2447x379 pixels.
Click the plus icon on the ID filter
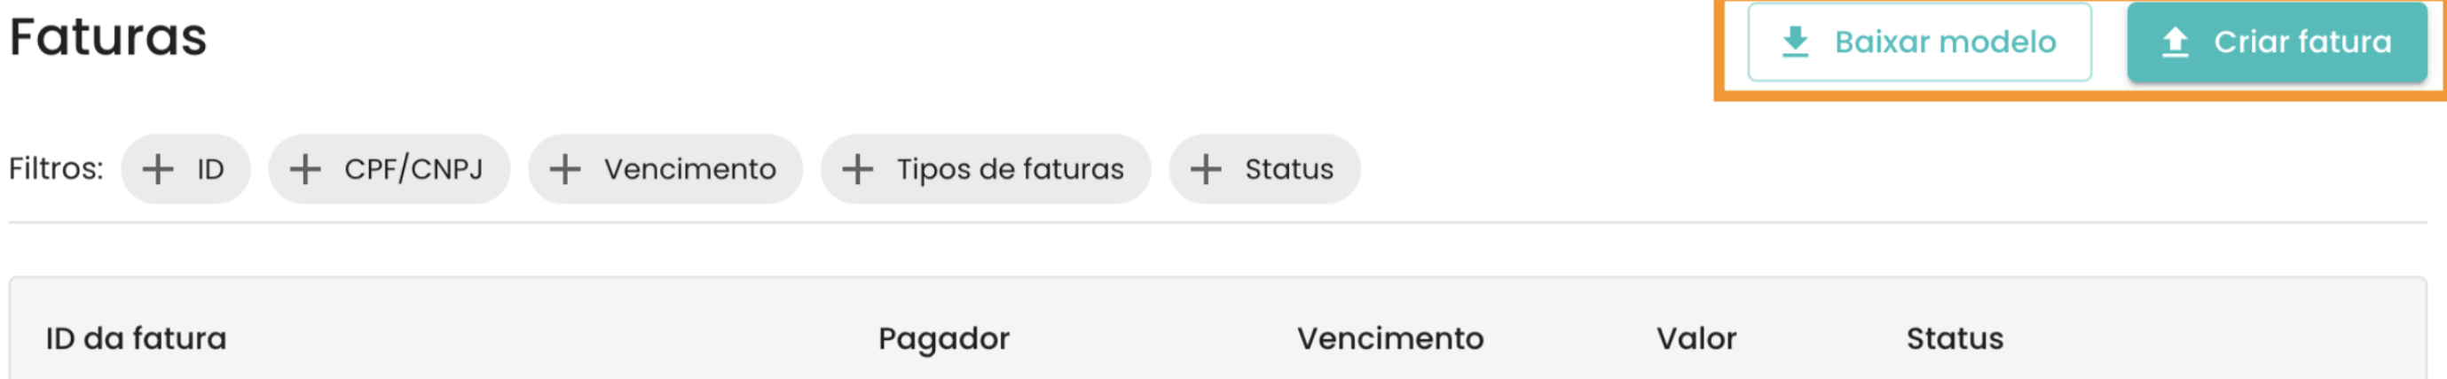(x=158, y=170)
